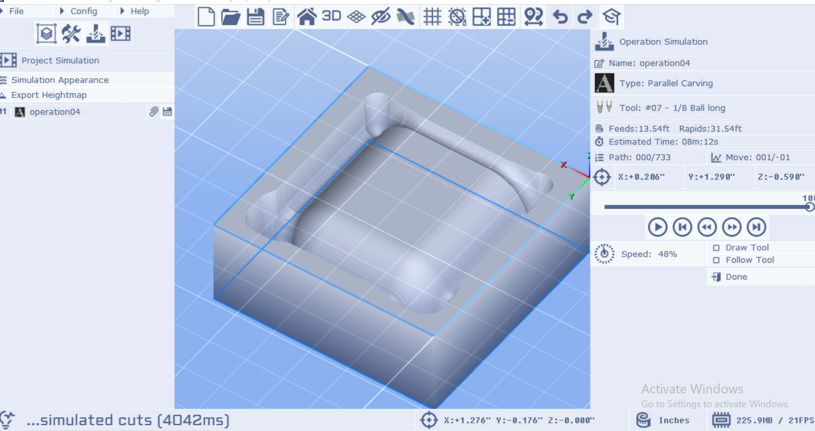815x431 pixels.
Task: Open the notes edit document icon
Action: pyautogui.click(x=281, y=17)
